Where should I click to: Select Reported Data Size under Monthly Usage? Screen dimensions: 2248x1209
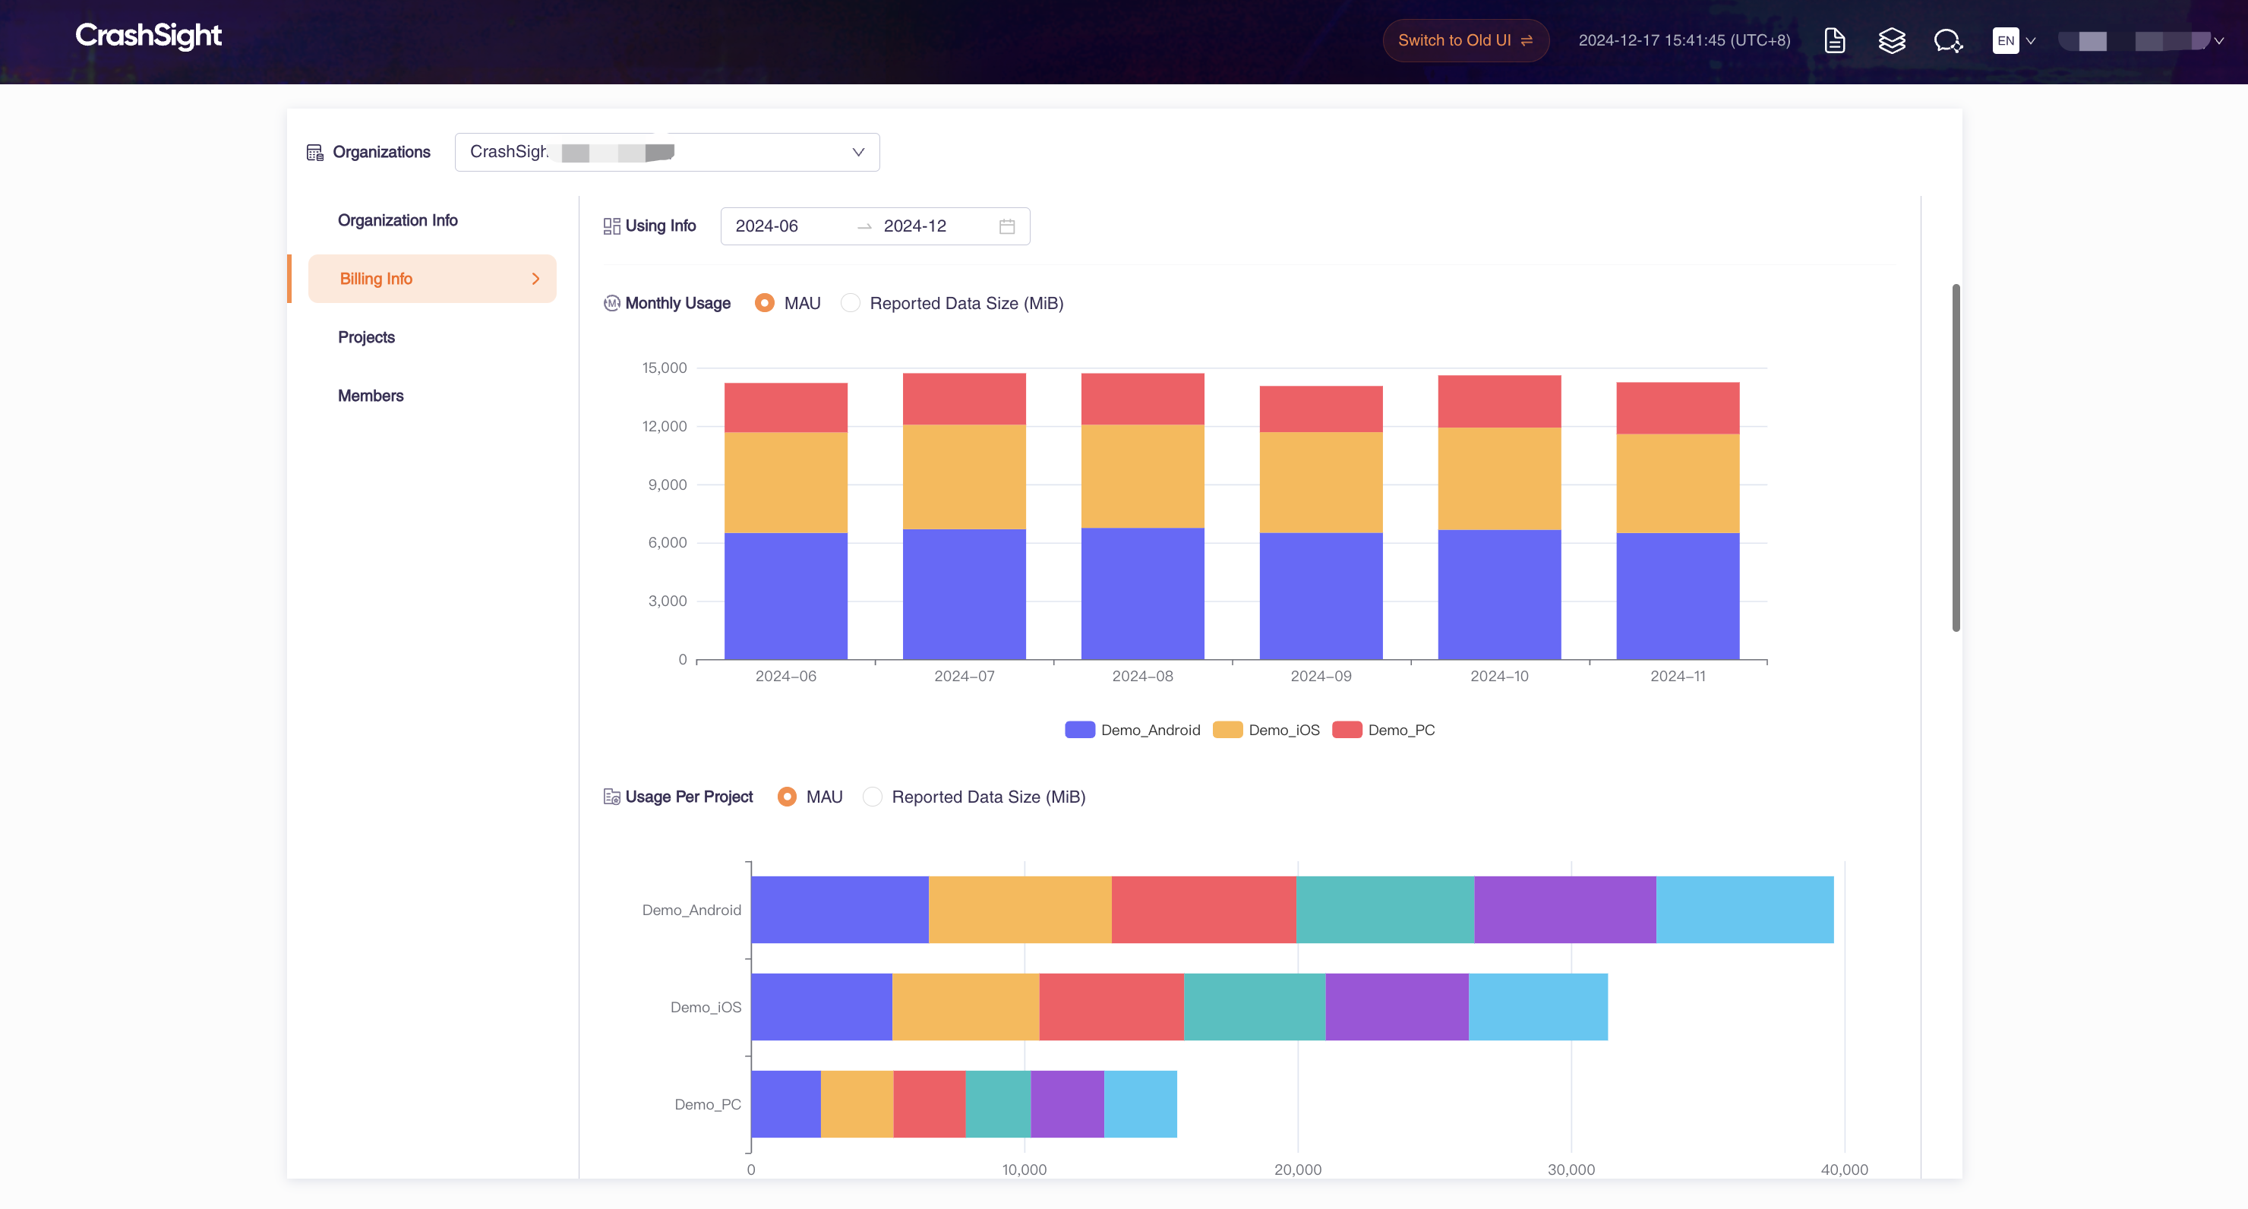(x=851, y=303)
